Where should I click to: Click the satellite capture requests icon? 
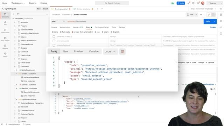tap(189, 3)
